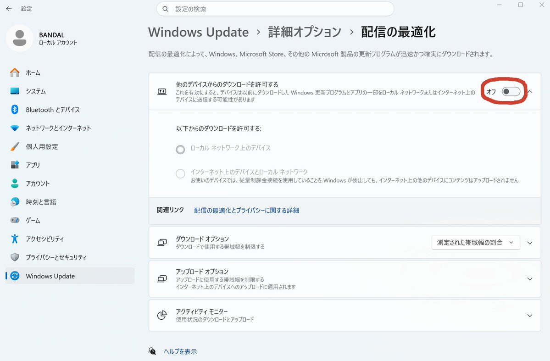Screen dimensions: 550x361
Task: Open アクセシビリティ settings
Action: pyautogui.click(x=70, y=239)
